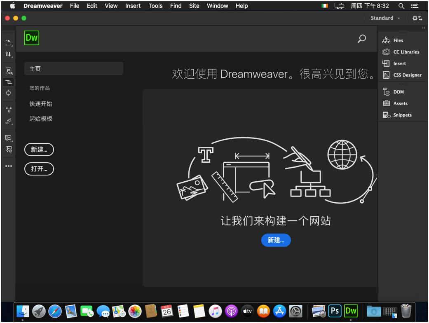This screenshot has width=429, height=323.
Task: Open the Insert panel
Action: point(394,63)
